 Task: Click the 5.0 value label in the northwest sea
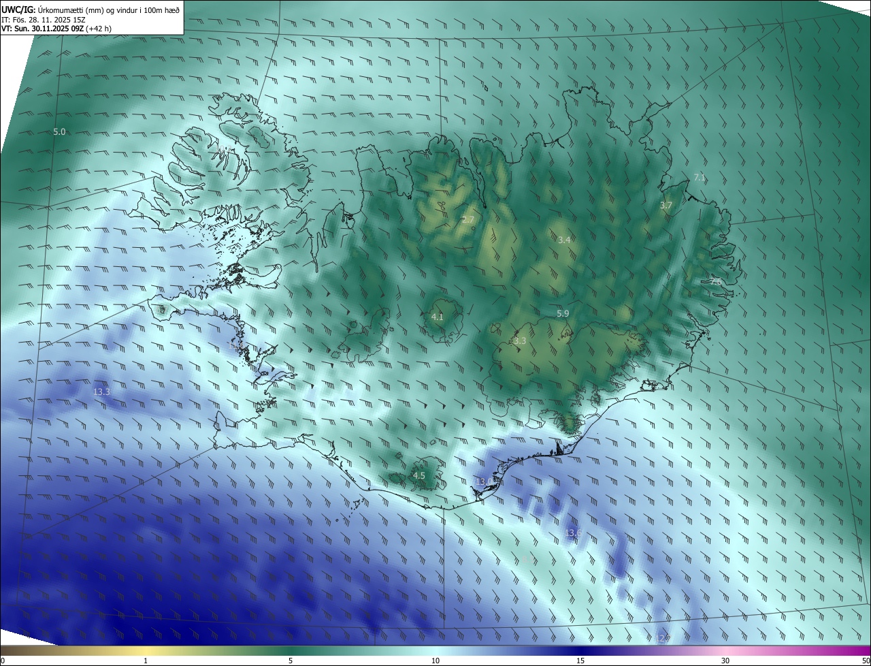[x=59, y=132]
